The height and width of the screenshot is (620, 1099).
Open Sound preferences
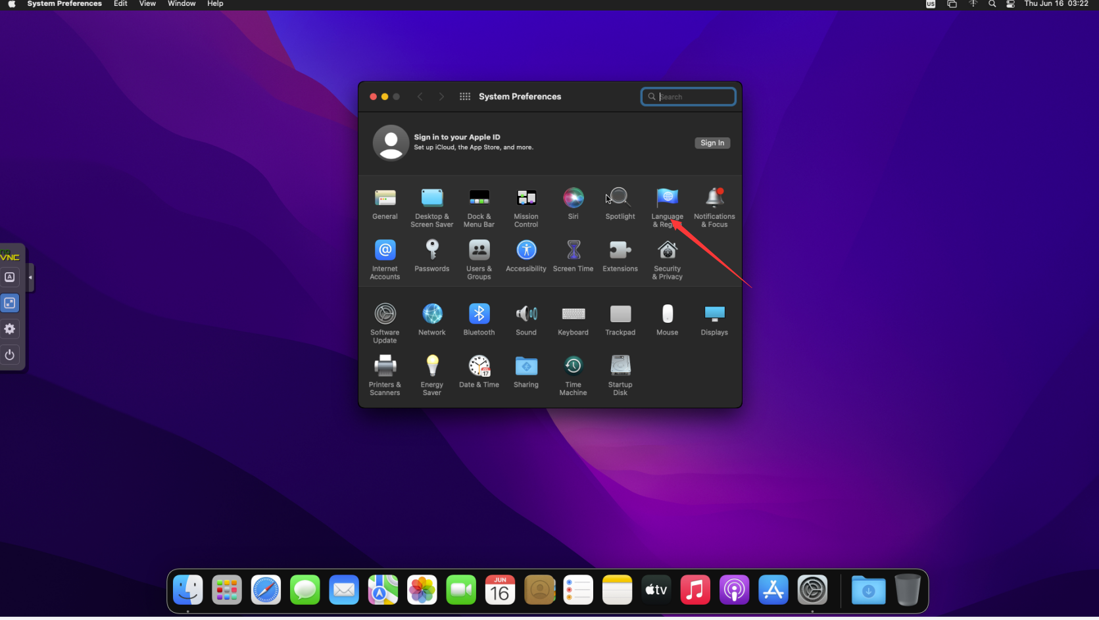526,320
